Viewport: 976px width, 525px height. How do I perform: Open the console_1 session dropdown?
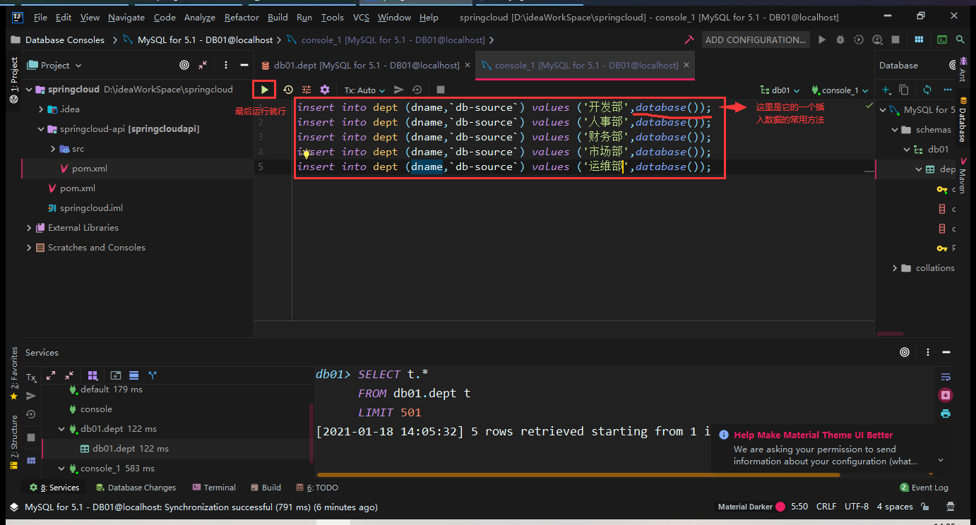(840, 90)
